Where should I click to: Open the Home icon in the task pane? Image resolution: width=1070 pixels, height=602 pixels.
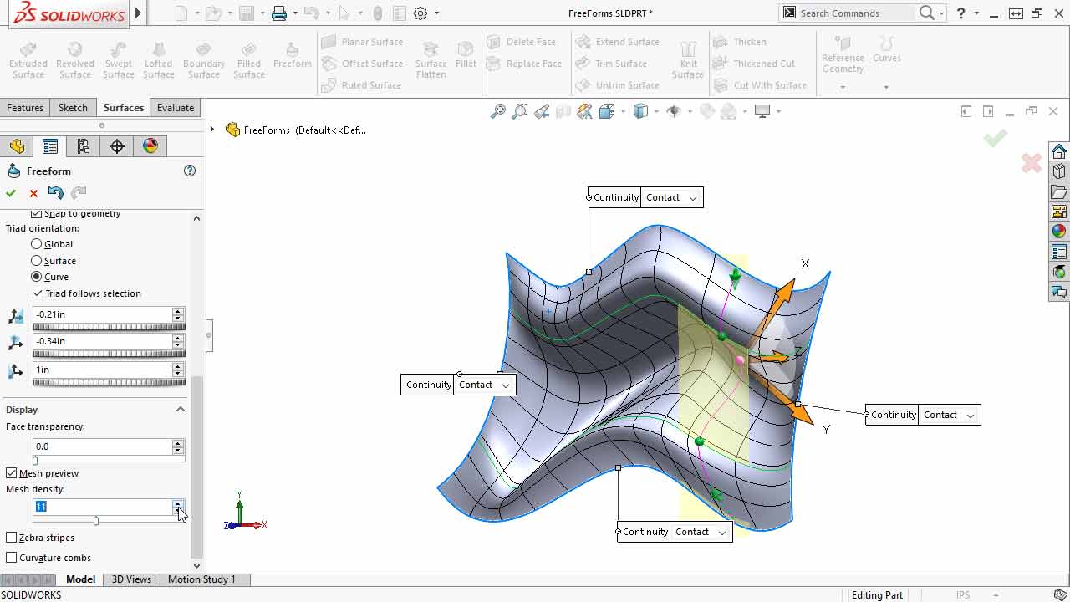[1059, 151]
